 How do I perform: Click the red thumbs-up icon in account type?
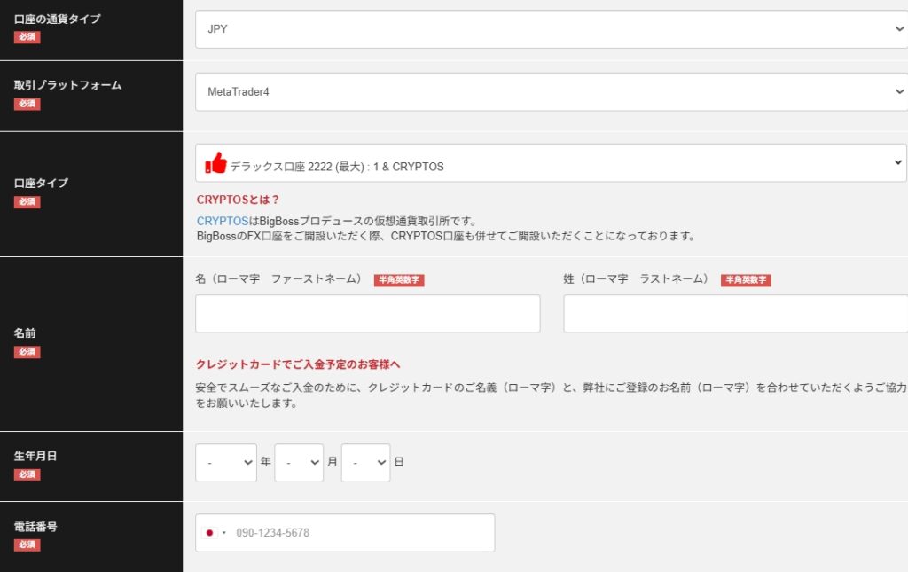click(x=215, y=163)
